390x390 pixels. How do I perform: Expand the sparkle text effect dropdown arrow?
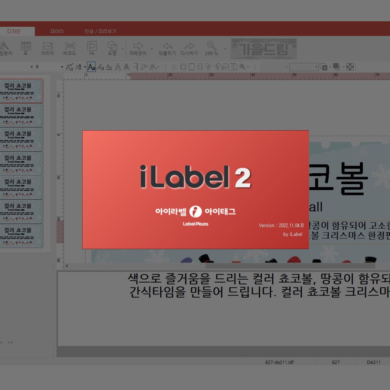tap(158, 67)
